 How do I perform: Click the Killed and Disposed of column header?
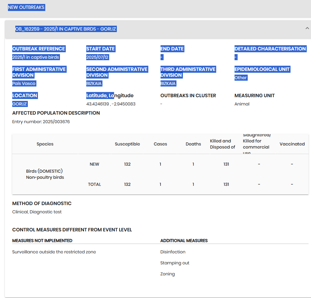pos(222,144)
